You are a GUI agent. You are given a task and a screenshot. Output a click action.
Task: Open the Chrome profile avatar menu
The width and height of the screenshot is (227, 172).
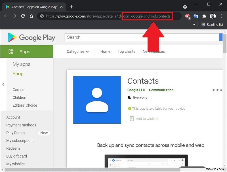(213, 16)
